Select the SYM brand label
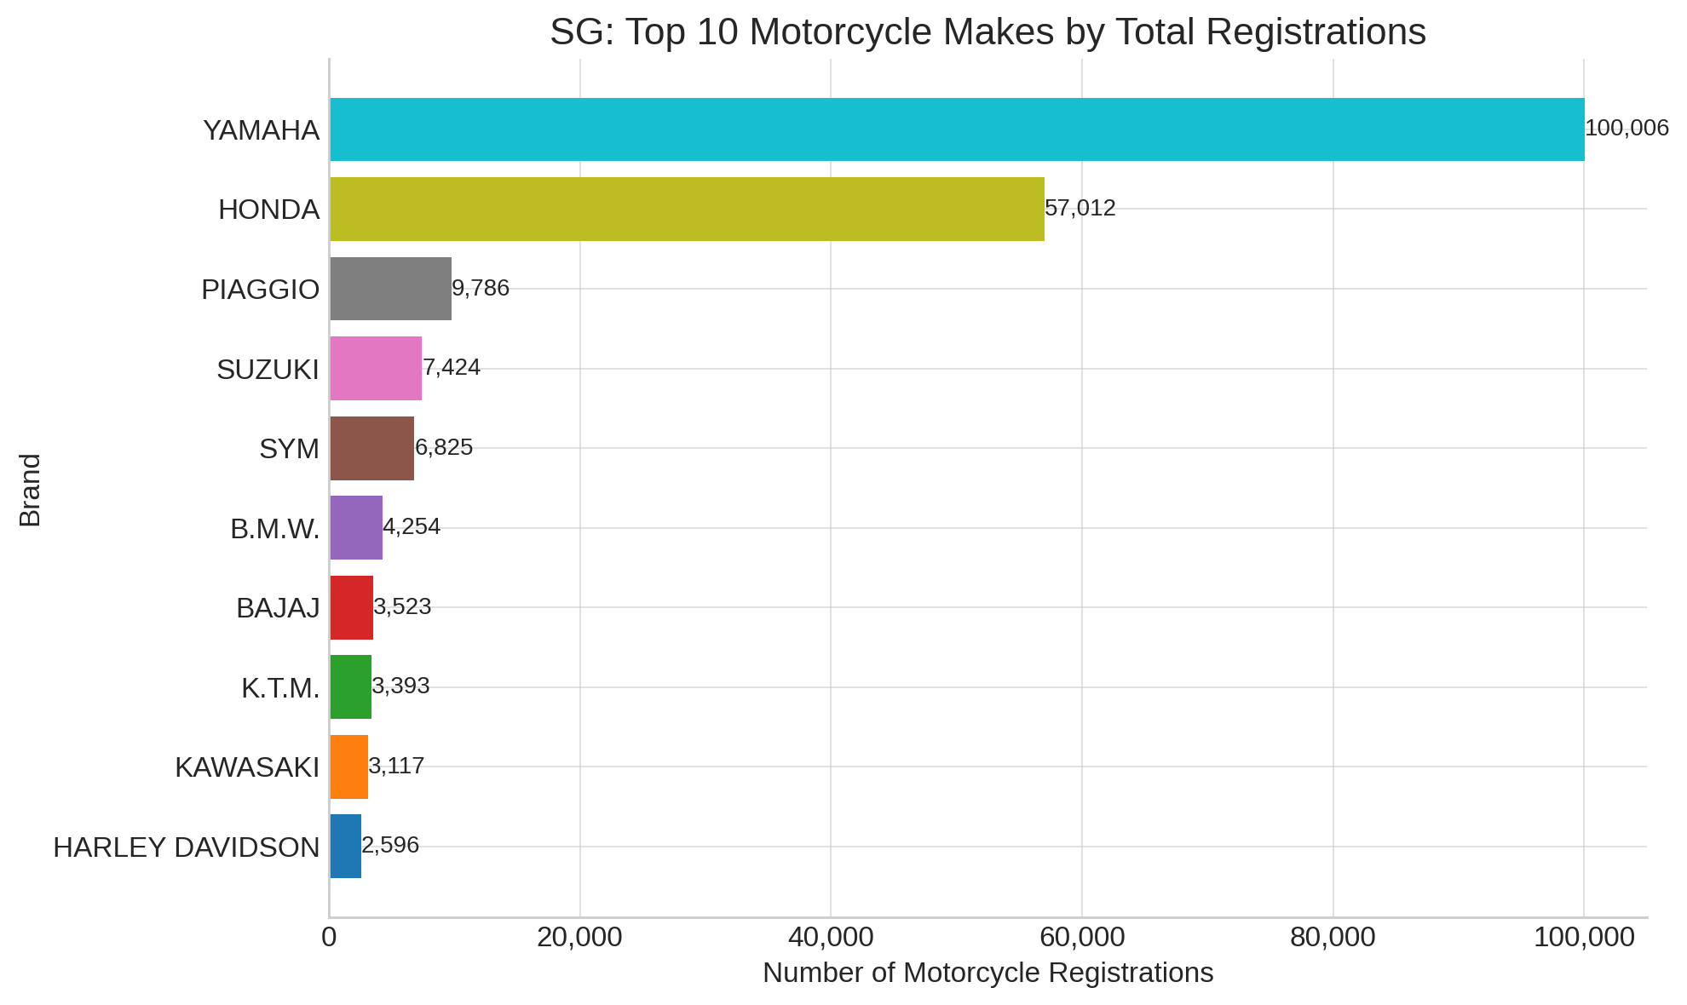The image size is (1687, 1005). pos(290,449)
